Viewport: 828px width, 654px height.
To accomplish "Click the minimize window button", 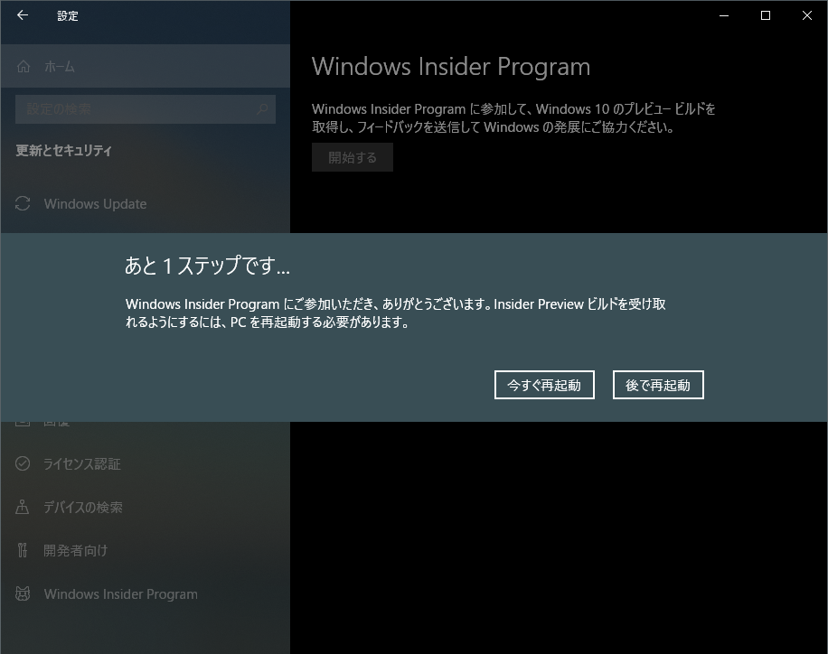I will click(x=722, y=15).
